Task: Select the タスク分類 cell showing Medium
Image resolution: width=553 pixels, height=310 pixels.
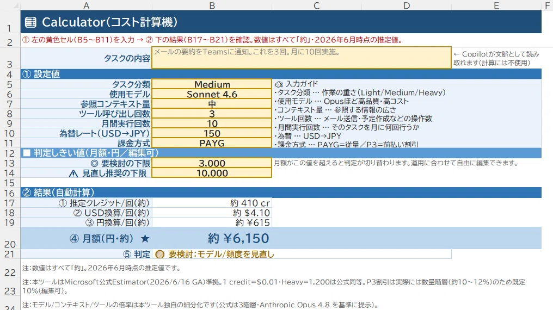Action: pyautogui.click(x=212, y=84)
